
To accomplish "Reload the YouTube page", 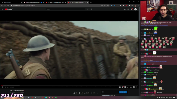I will coord(8,5).
